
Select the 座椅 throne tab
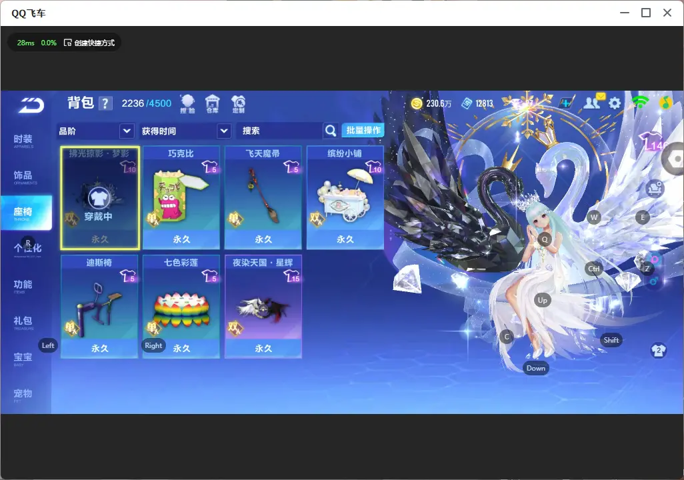click(x=26, y=213)
